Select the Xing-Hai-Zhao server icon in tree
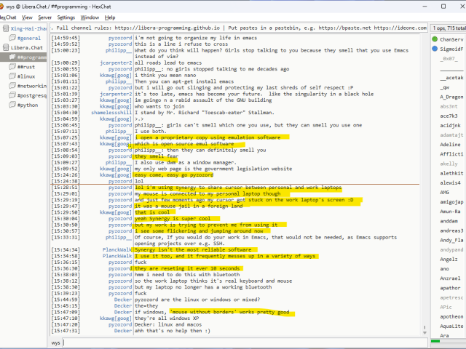Viewport: 466px width, 349px height. coord(6,28)
